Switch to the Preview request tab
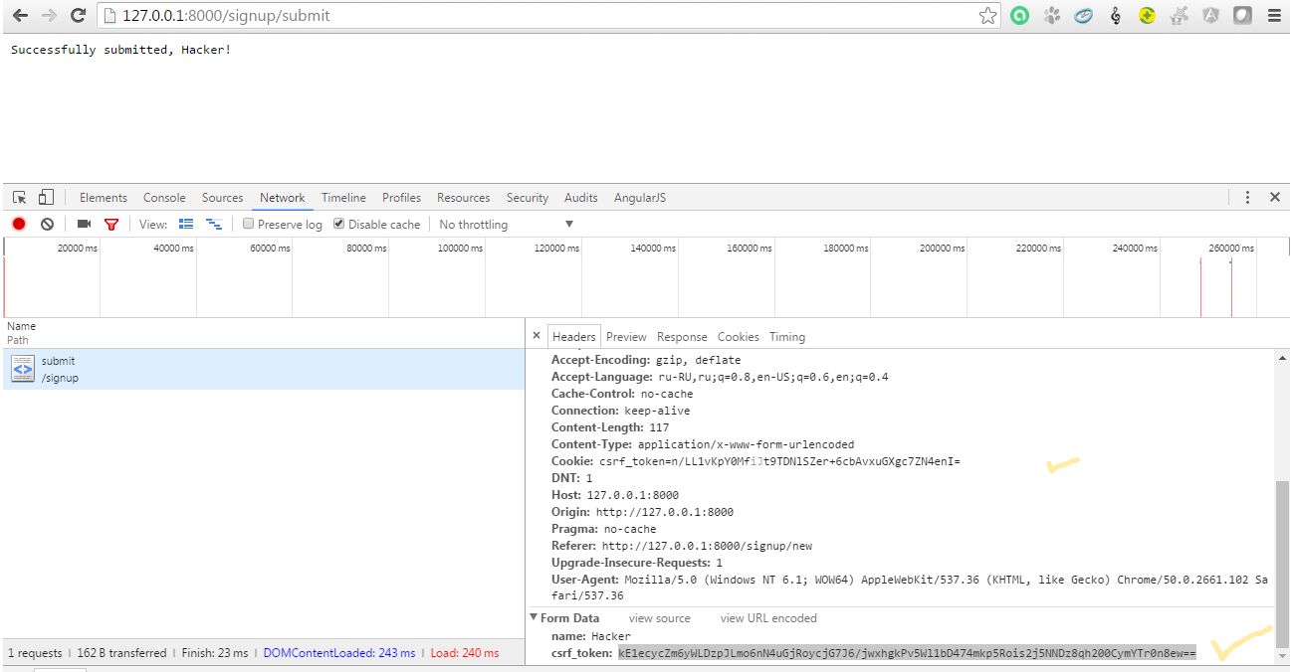This screenshot has height=672, width=1292. 626,336
